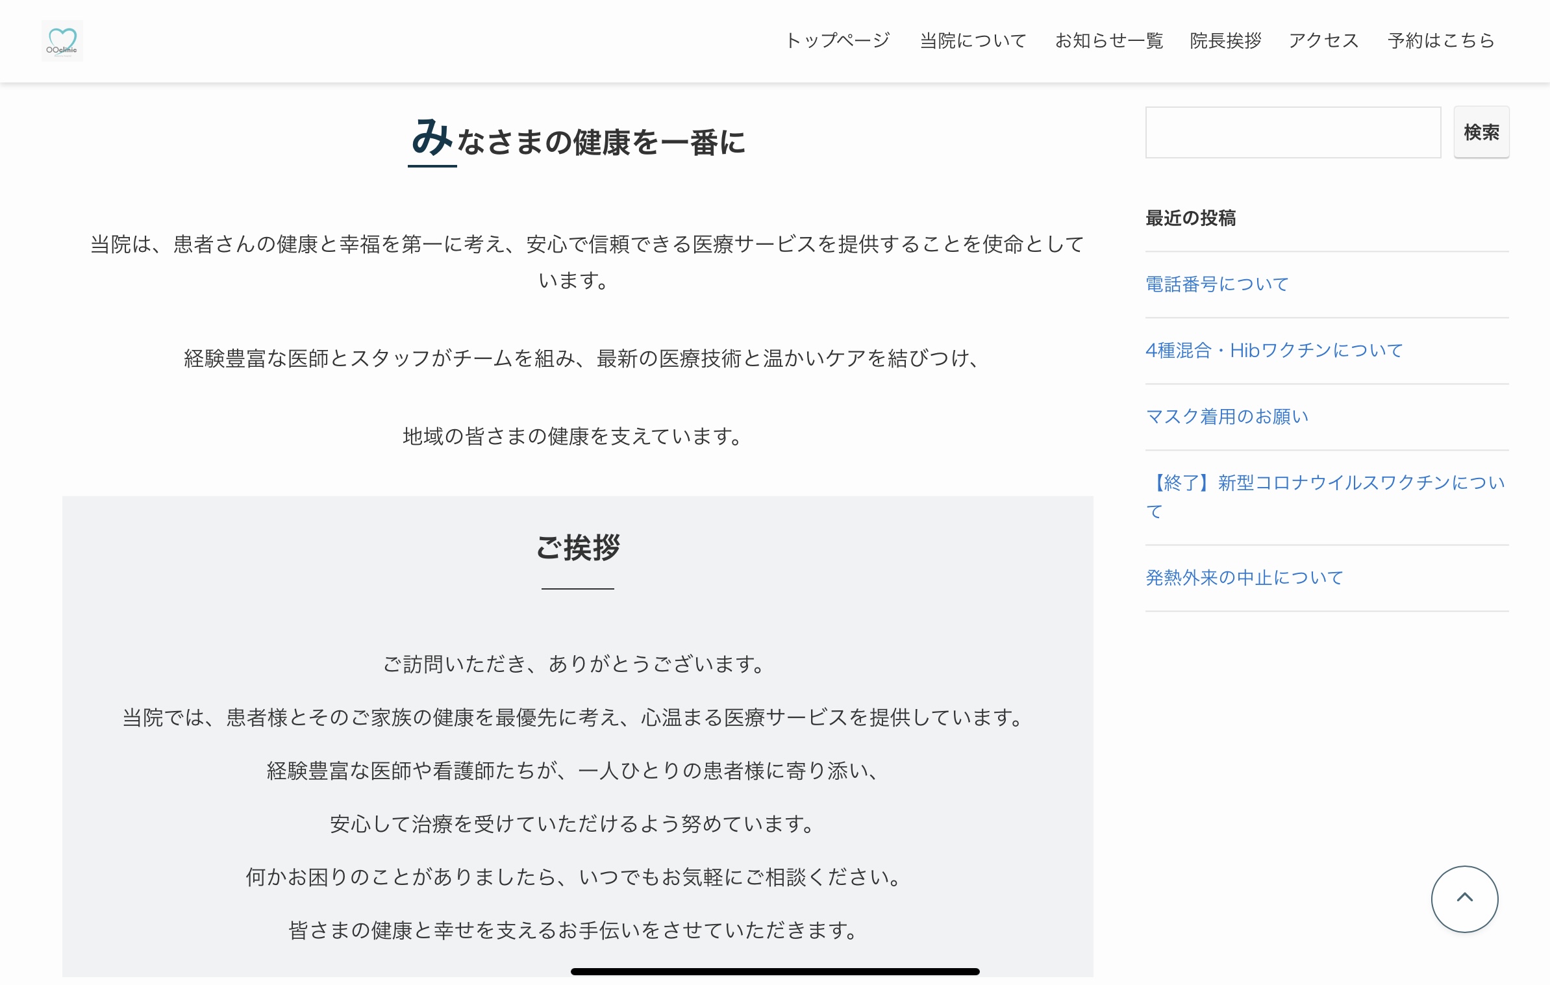Open the 4種混合・Hibワクチンについて post
The image size is (1550, 985).
(x=1274, y=351)
